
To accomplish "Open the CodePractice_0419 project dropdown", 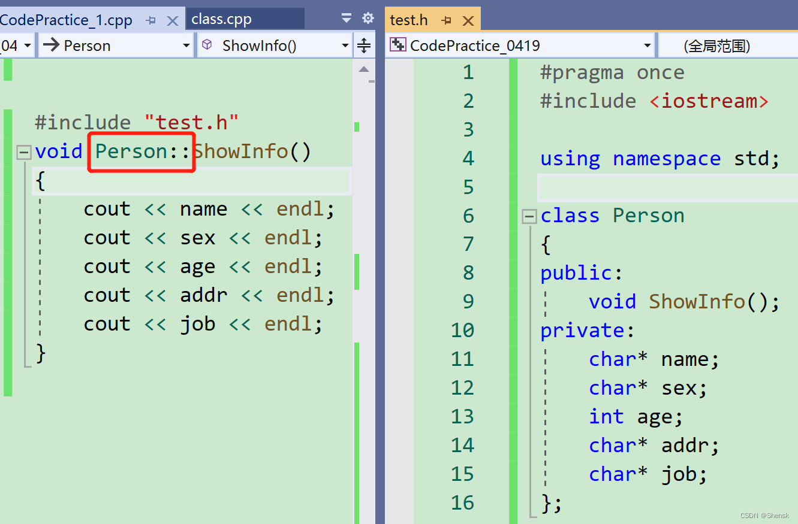I will (x=520, y=46).
